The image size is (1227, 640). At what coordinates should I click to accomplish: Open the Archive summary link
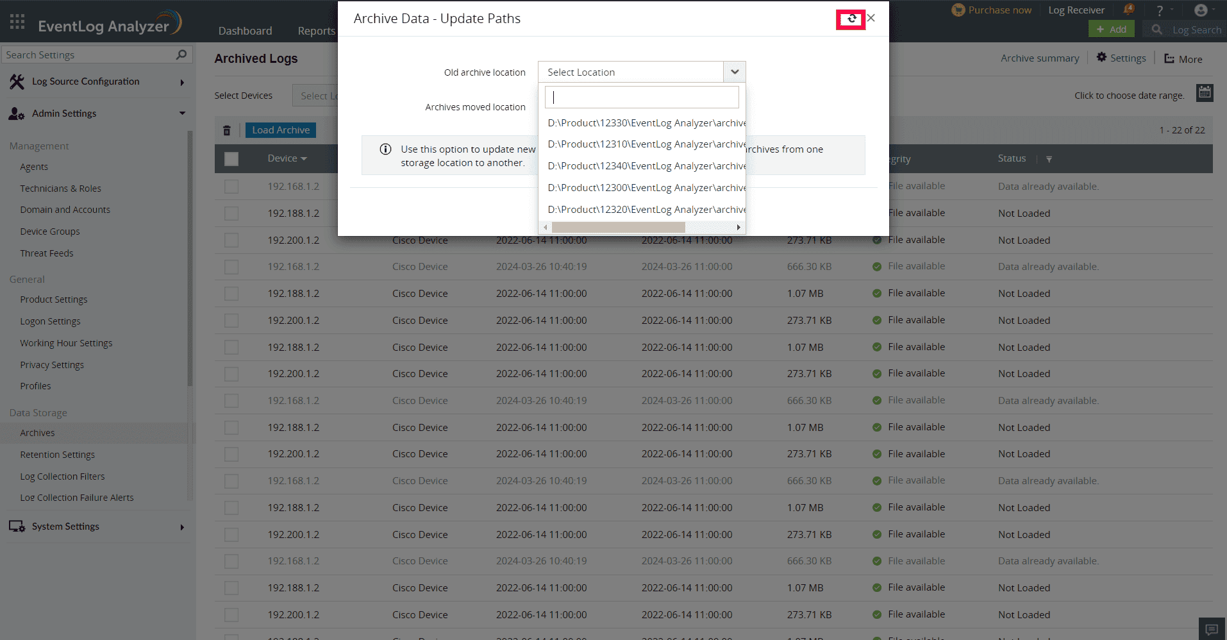(1039, 58)
